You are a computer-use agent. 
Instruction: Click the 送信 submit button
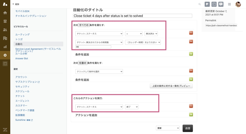coord(188,128)
